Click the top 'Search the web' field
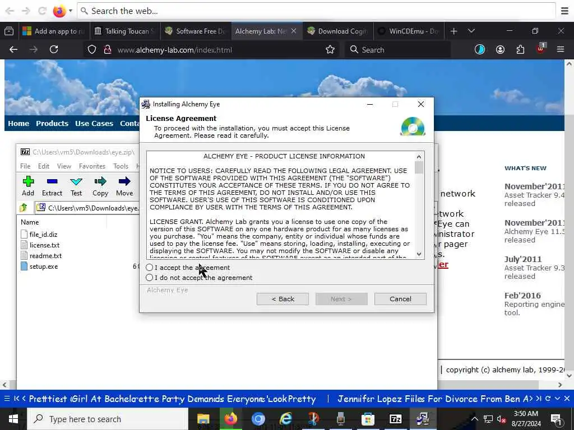The width and height of the screenshot is (574, 430). 316,11
